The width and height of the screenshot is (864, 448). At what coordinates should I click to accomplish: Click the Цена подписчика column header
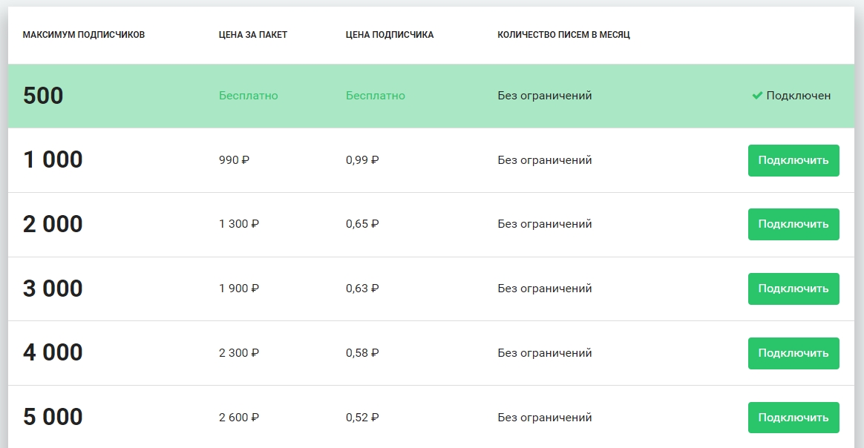pyautogui.click(x=390, y=35)
